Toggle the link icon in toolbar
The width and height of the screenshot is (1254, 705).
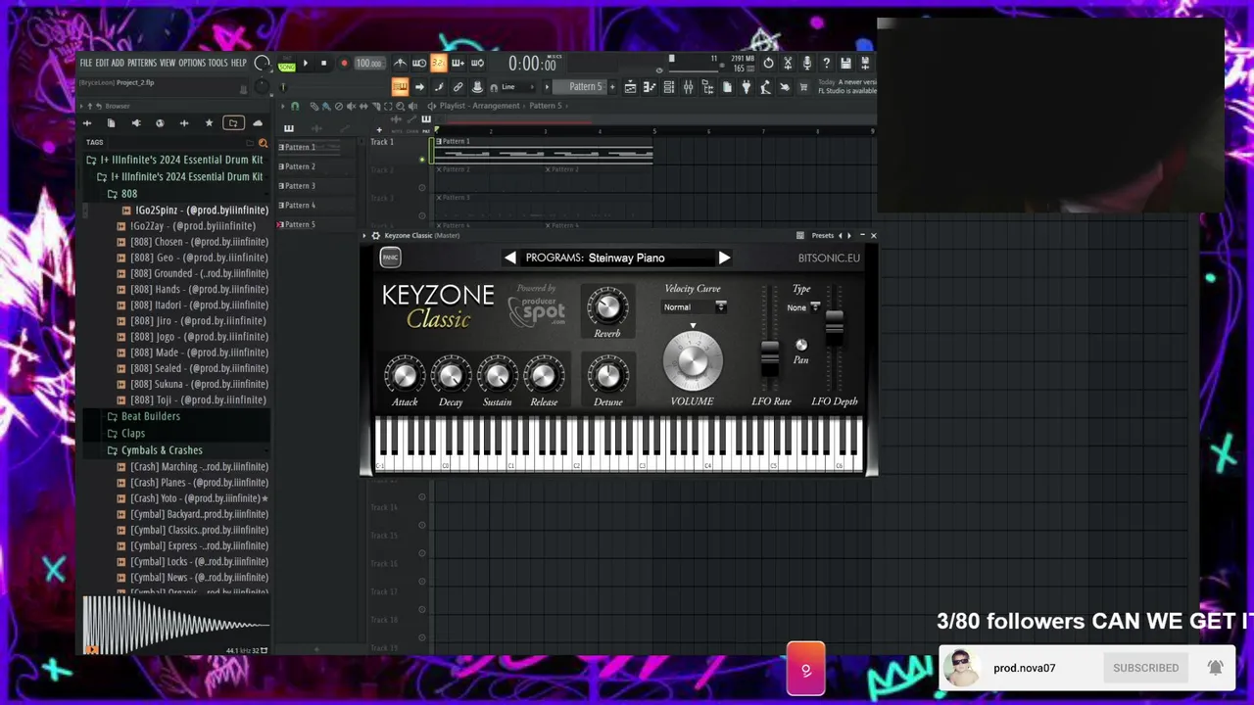click(458, 86)
